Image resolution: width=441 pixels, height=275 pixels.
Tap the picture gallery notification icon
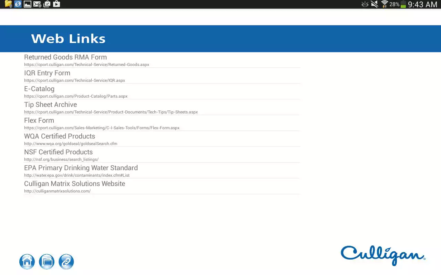tap(28, 4)
